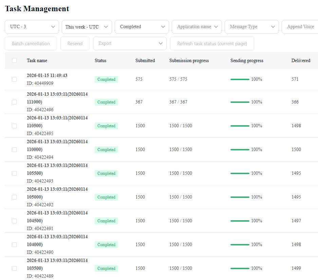Click the Batch cancellation button
The height and width of the screenshot is (280, 318).
[x=31, y=43]
